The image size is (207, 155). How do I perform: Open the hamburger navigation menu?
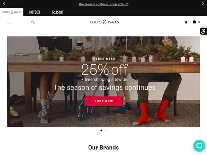pos(9,22)
